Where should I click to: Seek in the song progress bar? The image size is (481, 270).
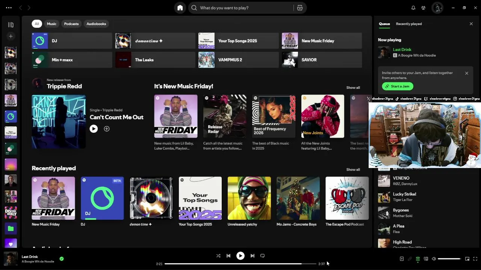click(x=240, y=264)
